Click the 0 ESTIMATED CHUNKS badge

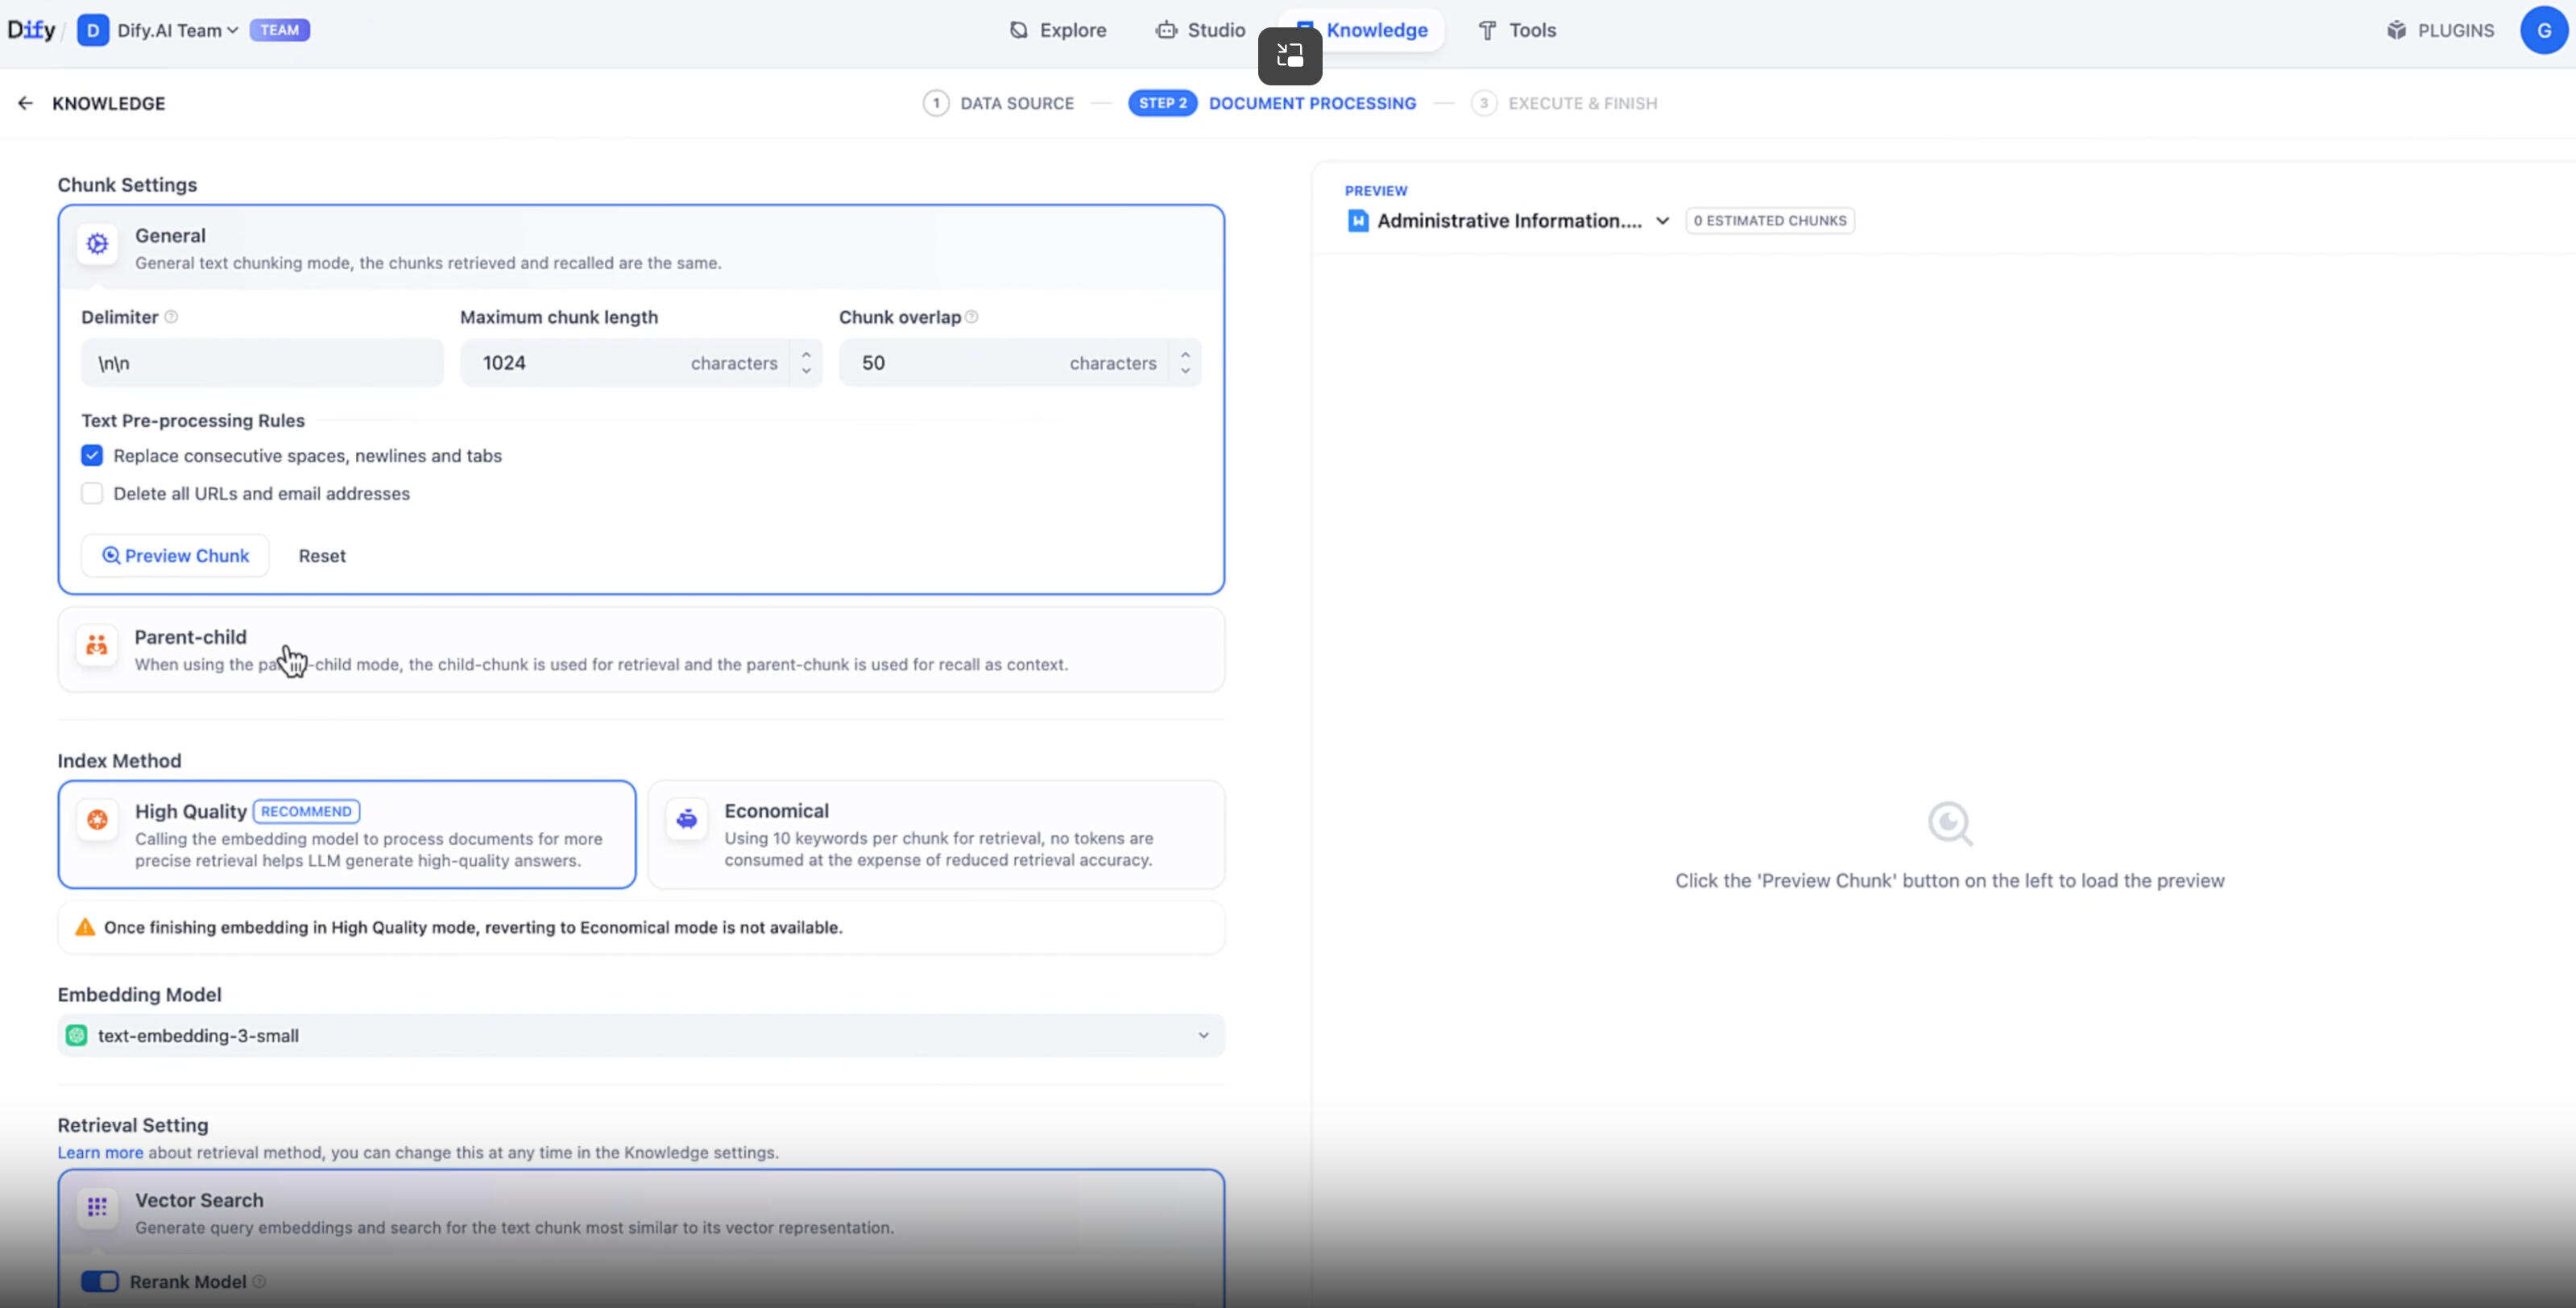(1770, 220)
